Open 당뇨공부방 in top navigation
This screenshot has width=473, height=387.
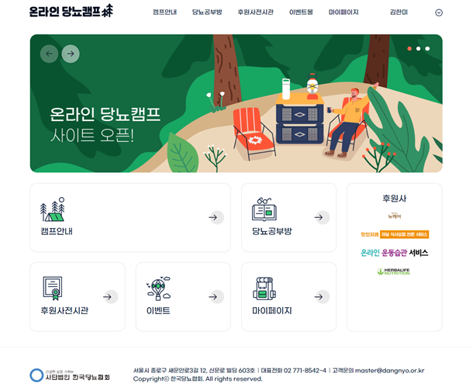[x=207, y=12]
